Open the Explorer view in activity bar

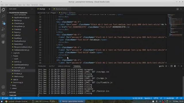click(x=3, y=10)
